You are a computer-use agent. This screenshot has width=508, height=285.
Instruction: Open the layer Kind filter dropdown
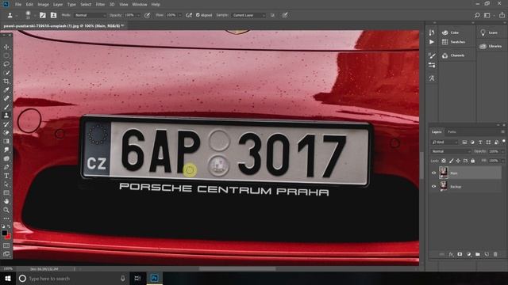coord(444,142)
